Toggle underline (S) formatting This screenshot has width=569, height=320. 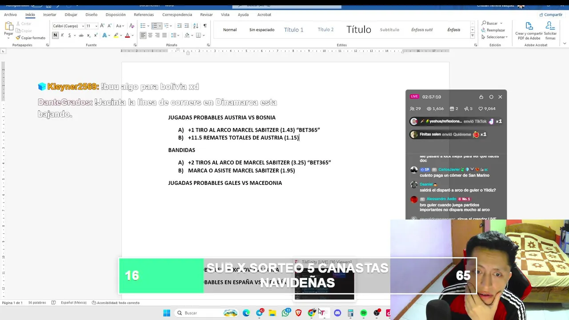tap(69, 35)
